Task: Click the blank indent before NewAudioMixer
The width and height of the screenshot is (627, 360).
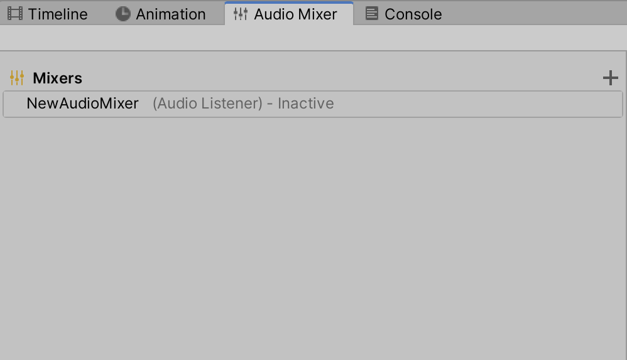Action: 14,103
